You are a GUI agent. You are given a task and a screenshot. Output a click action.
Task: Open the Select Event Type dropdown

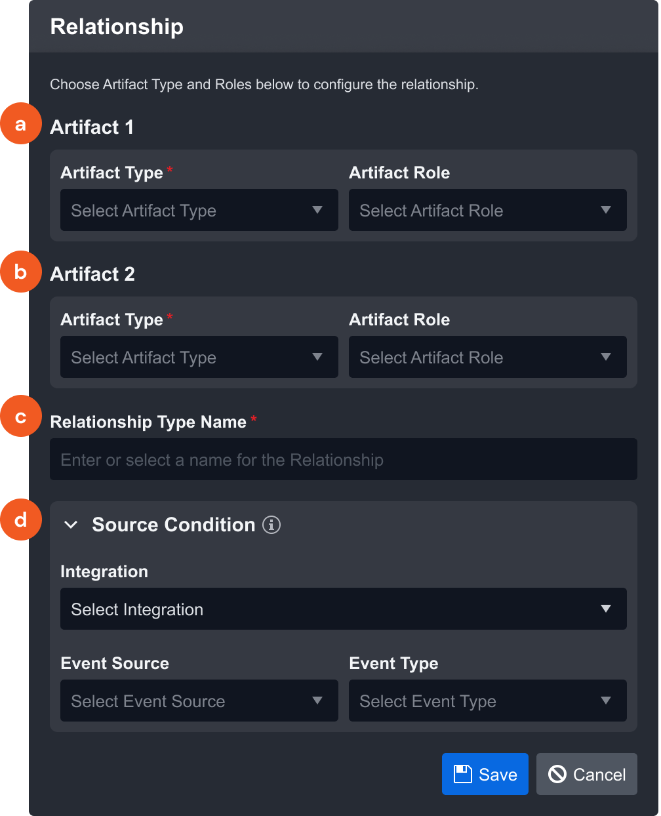tap(488, 701)
